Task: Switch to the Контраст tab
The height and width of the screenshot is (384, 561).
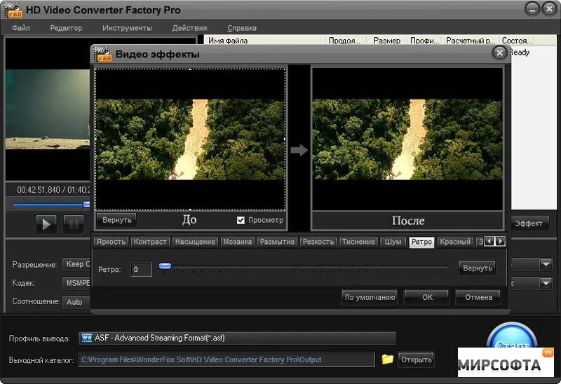Action: [x=150, y=242]
